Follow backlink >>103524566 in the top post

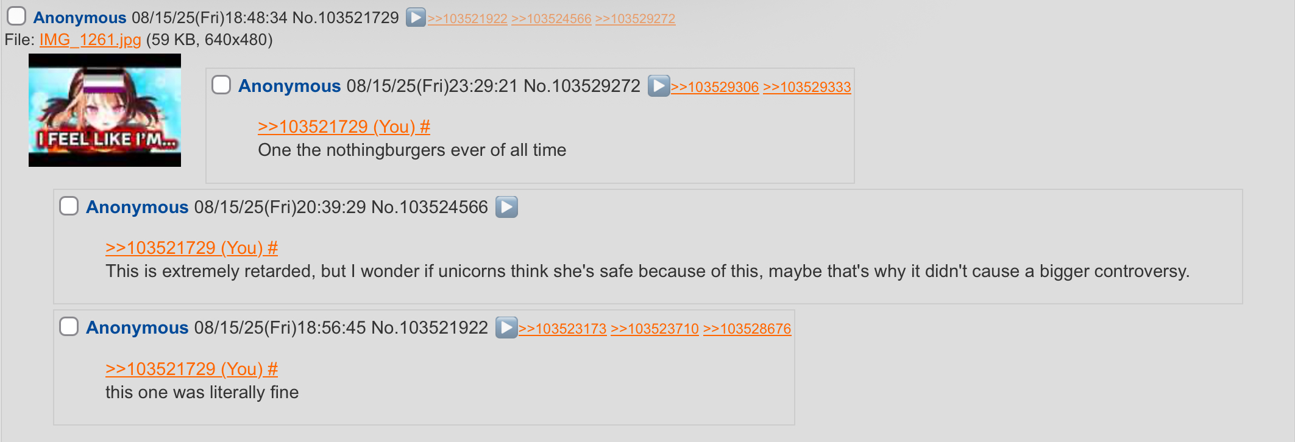coord(552,19)
